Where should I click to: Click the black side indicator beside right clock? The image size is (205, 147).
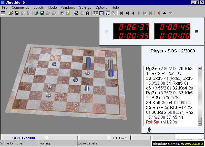click(197, 31)
